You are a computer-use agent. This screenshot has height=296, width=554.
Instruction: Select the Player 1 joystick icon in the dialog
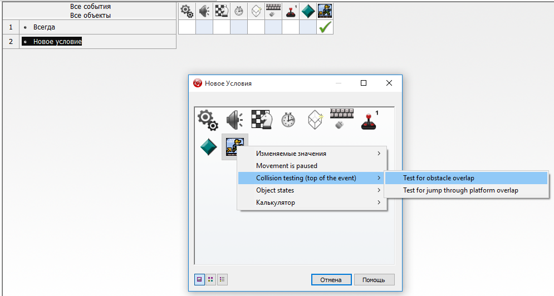pyautogui.click(x=368, y=120)
